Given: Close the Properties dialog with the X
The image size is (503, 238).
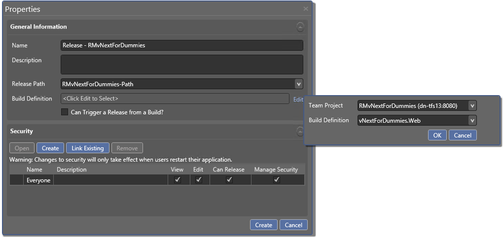Looking at the screenshot, I should (306, 9).
